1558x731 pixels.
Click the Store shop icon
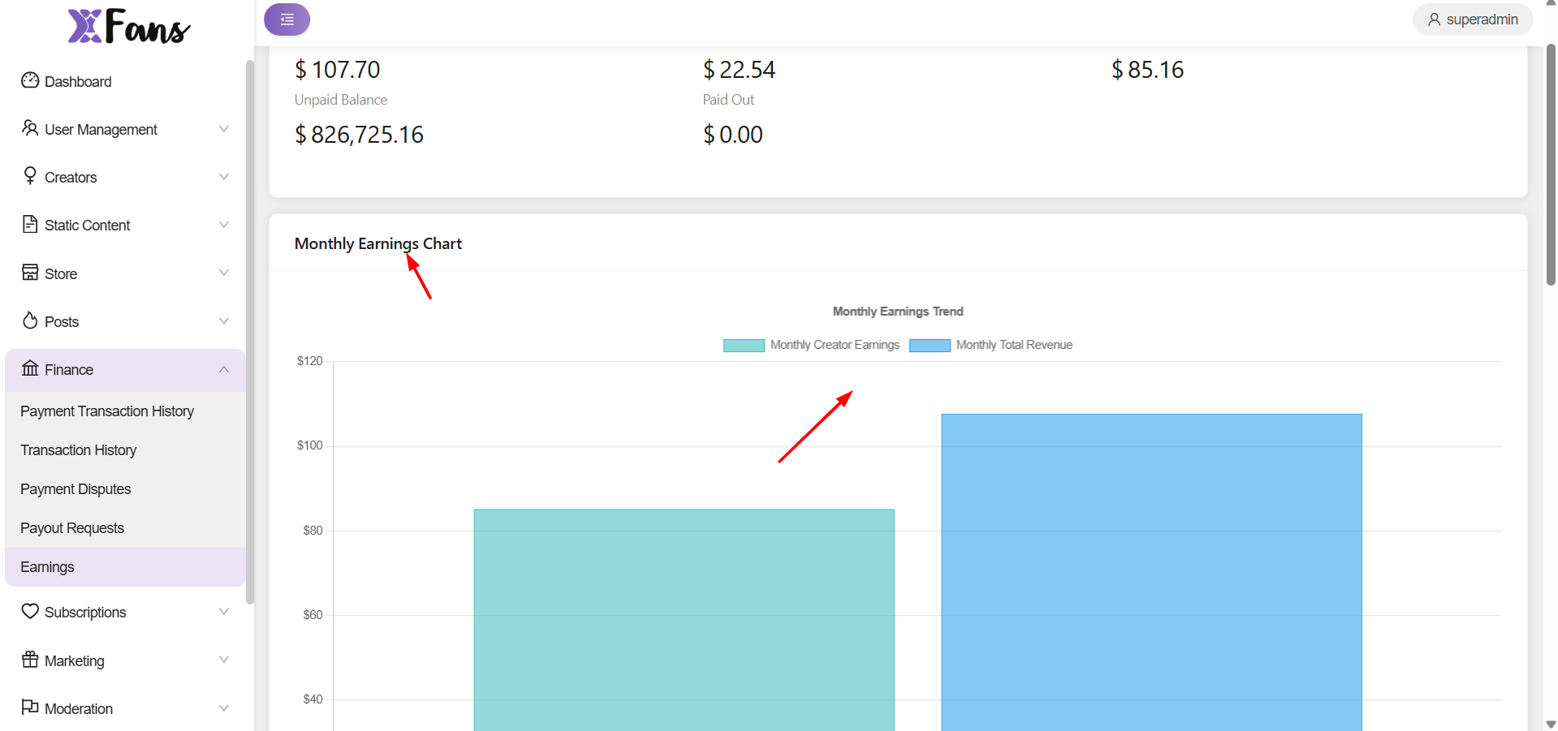pos(30,273)
